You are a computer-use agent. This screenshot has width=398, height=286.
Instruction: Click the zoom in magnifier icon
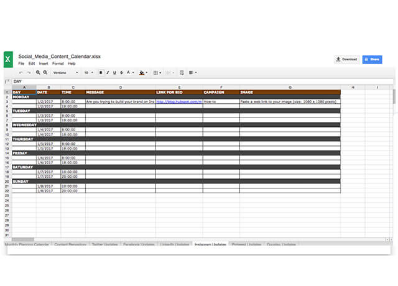coord(38,73)
